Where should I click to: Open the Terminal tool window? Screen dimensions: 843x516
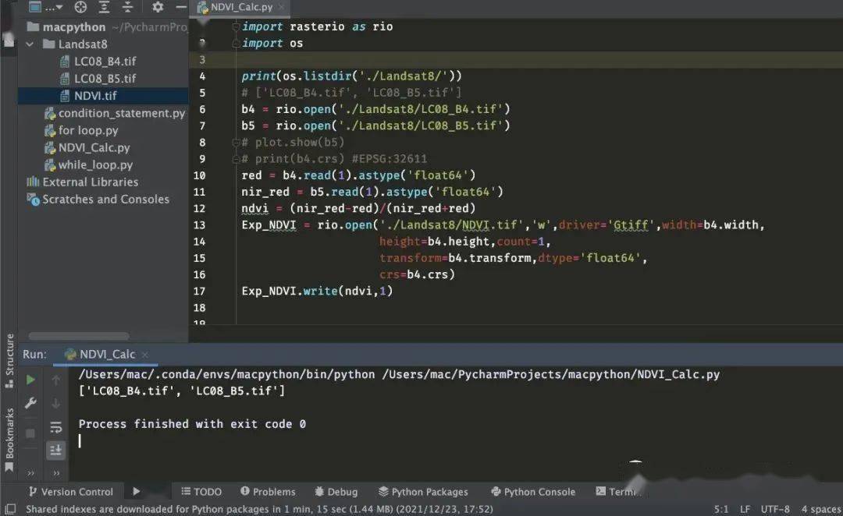[619, 492]
